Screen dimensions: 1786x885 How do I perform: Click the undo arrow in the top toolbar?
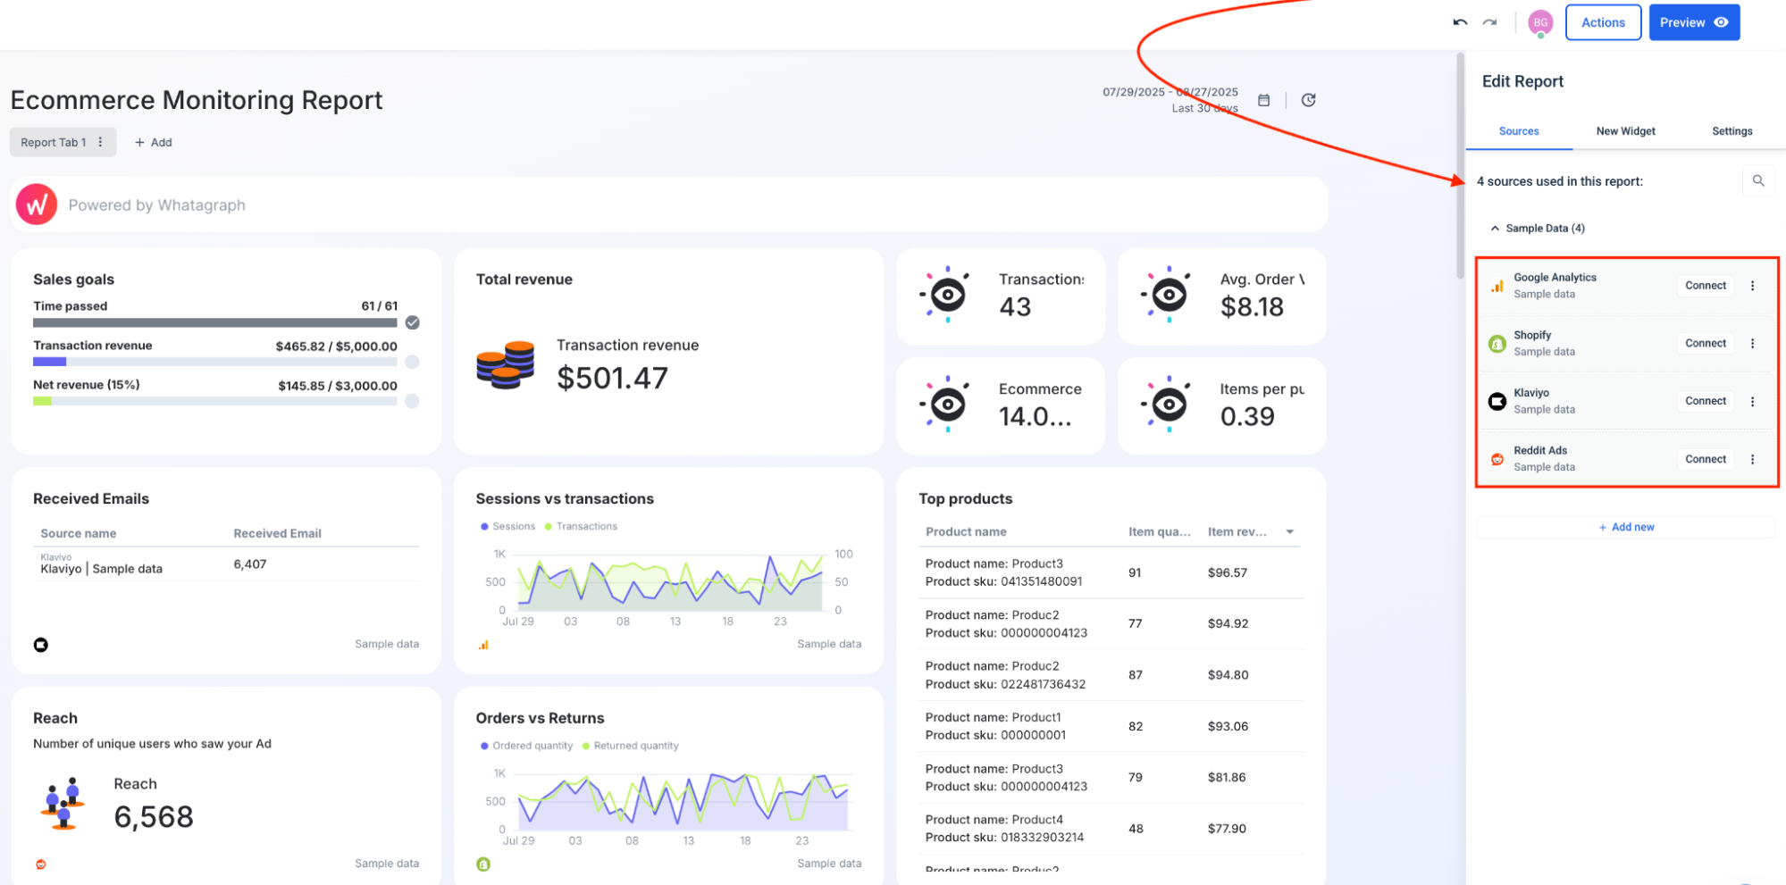pyautogui.click(x=1458, y=21)
